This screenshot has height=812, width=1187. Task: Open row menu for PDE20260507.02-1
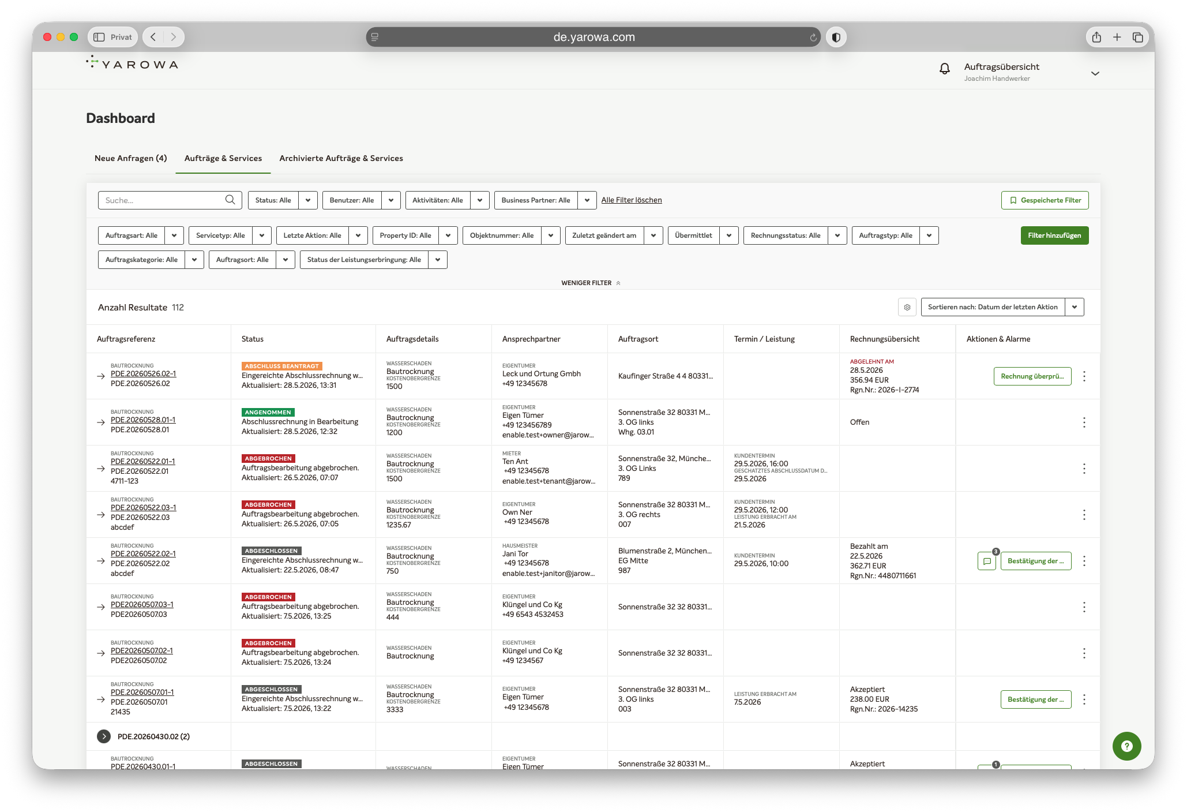tap(1084, 653)
